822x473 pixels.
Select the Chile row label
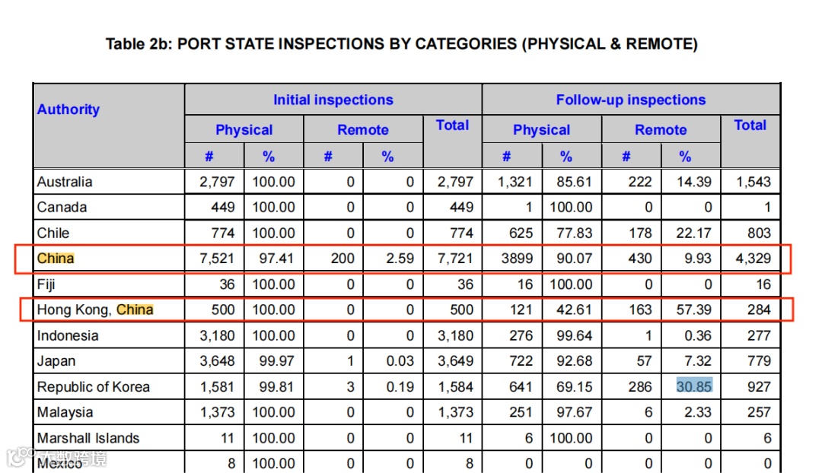pos(53,233)
